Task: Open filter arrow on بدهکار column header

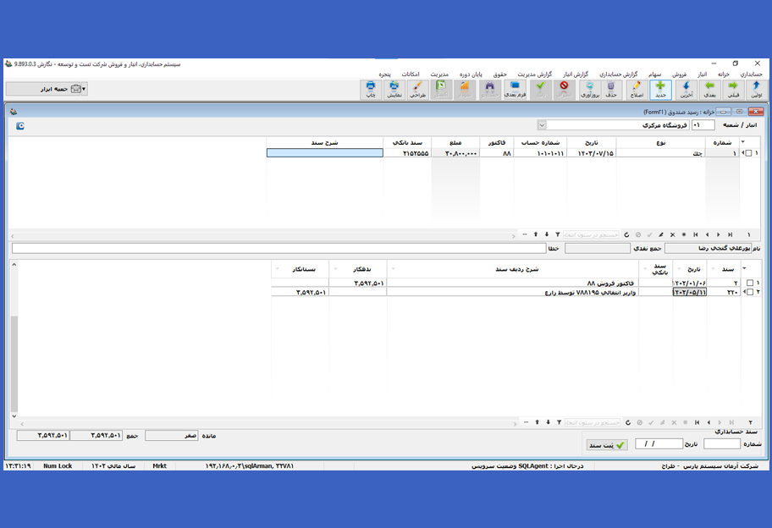Action: [336, 269]
